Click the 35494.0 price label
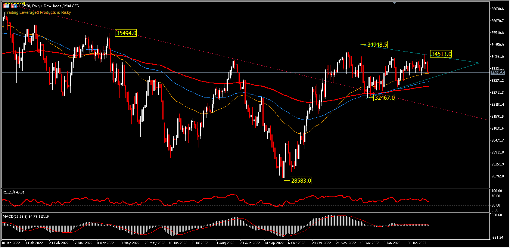 coord(126,33)
